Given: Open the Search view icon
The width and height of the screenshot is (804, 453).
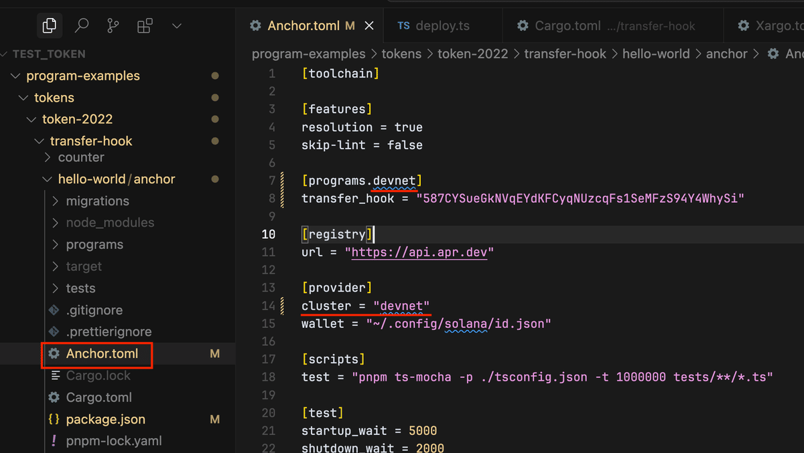Looking at the screenshot, I should tap(82, 26).
